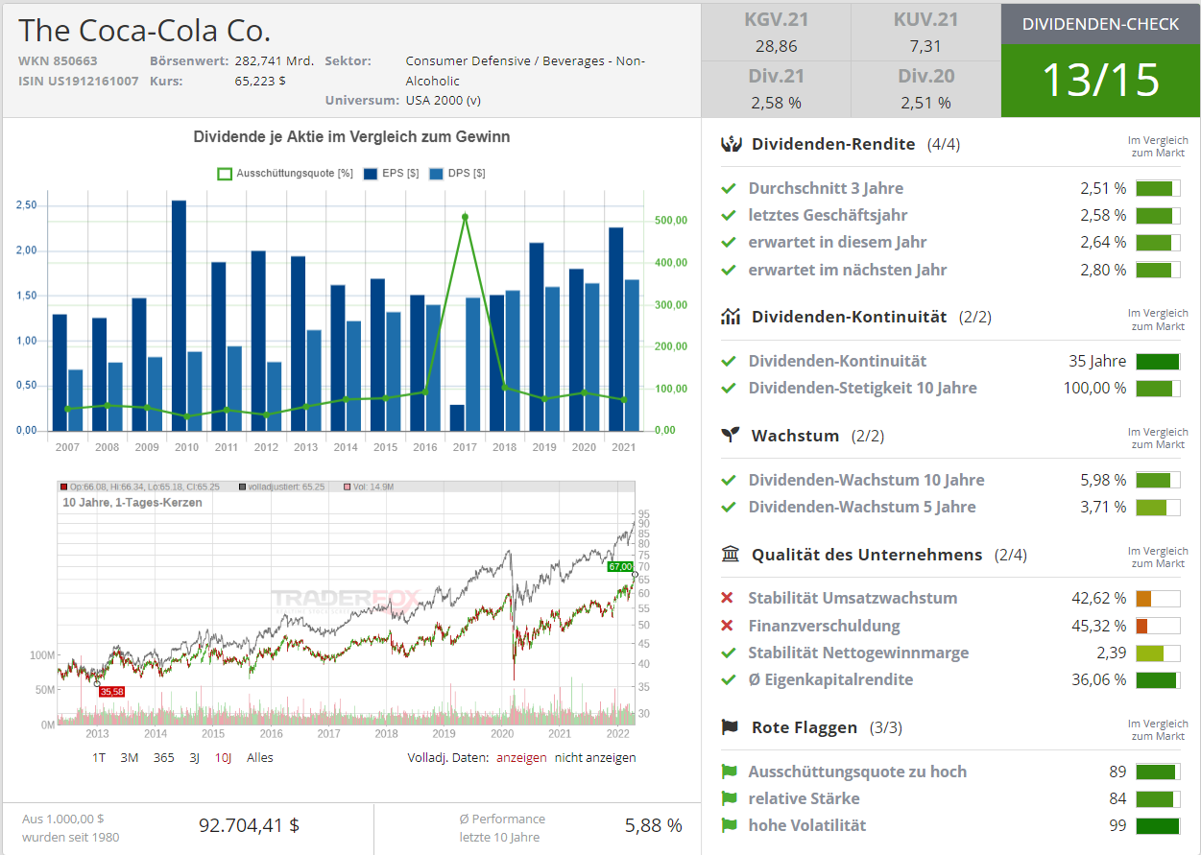Click the Kurs value 65,223 $
Screen dimensions: 1201x855
[x=260, y=81]
